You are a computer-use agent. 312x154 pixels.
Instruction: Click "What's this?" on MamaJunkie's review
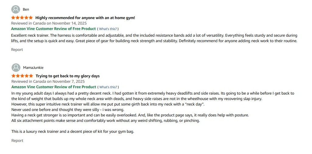pyautogui.click(x=108, y=87)
